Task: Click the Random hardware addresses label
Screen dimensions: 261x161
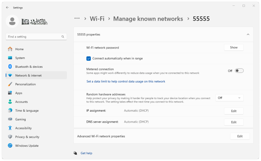Action: 106,94
